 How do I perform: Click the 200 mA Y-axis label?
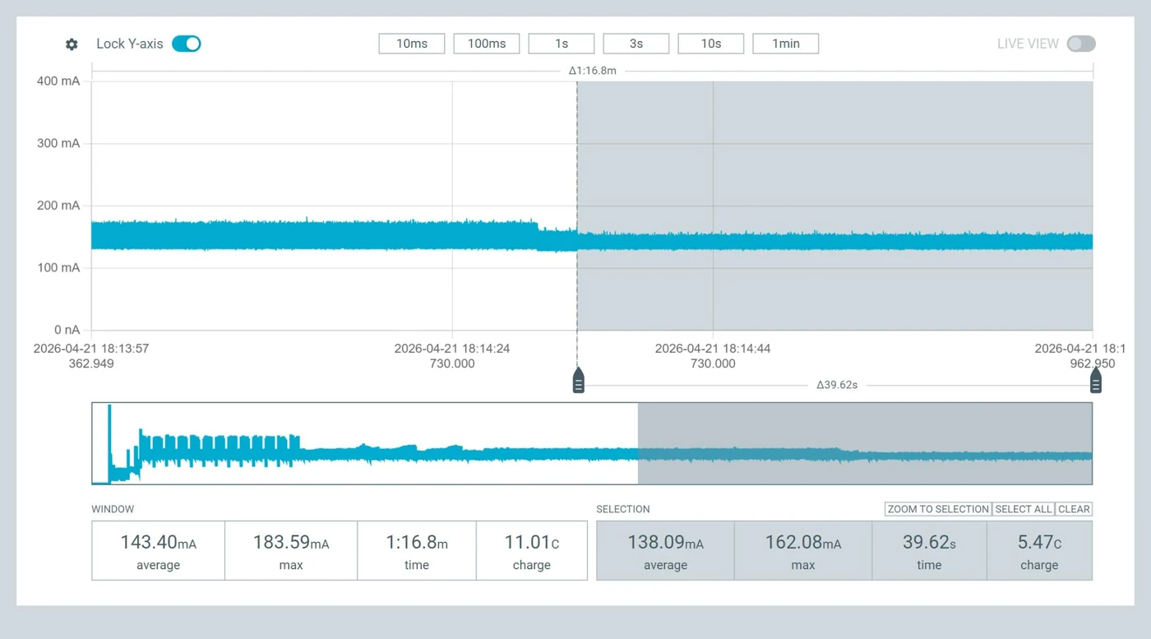tap(58, 206)
